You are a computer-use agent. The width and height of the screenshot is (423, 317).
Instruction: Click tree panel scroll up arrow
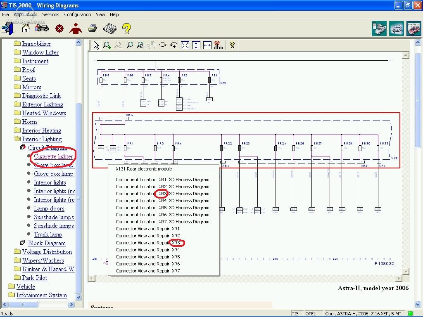tap(78, 43)
